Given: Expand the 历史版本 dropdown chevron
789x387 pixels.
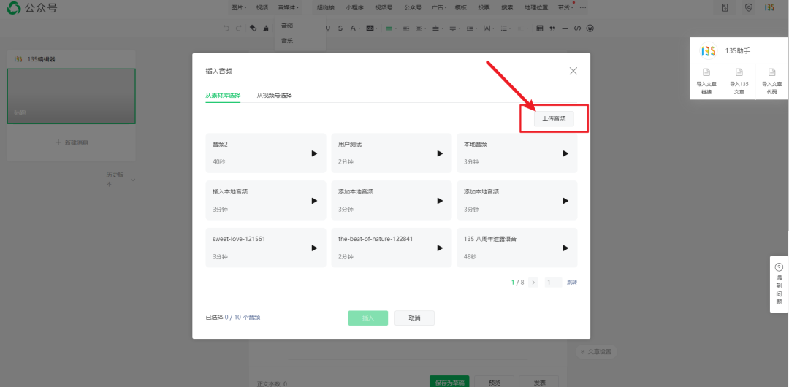Looking at the screenshot, I should (133, 180).
